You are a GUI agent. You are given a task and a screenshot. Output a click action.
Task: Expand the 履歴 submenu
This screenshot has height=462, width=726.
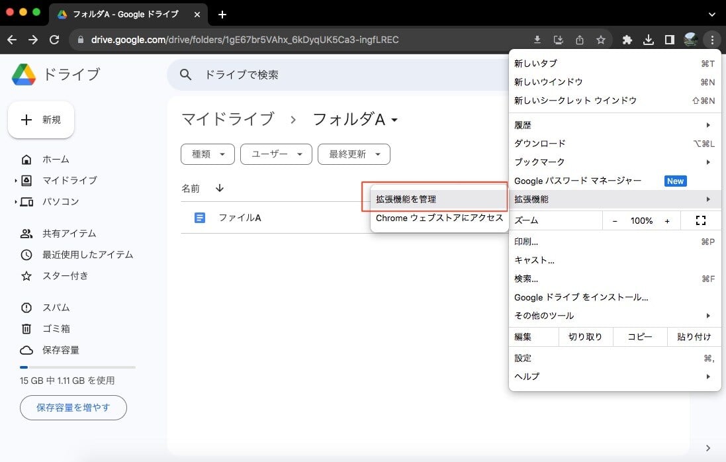pyautogui.click(x=615, y=125)
